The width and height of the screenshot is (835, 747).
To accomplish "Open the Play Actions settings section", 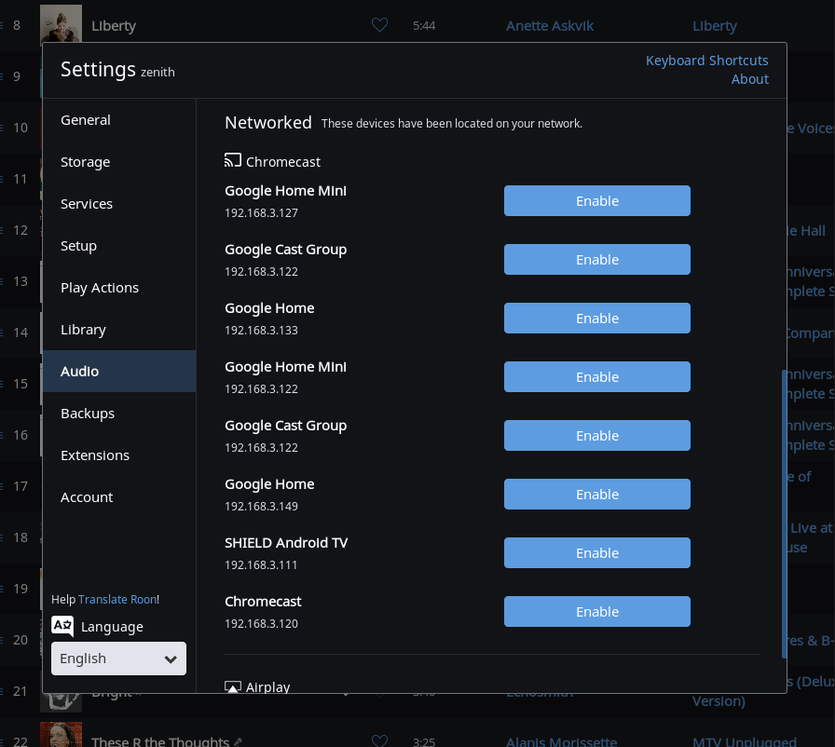I will (100, 287).
